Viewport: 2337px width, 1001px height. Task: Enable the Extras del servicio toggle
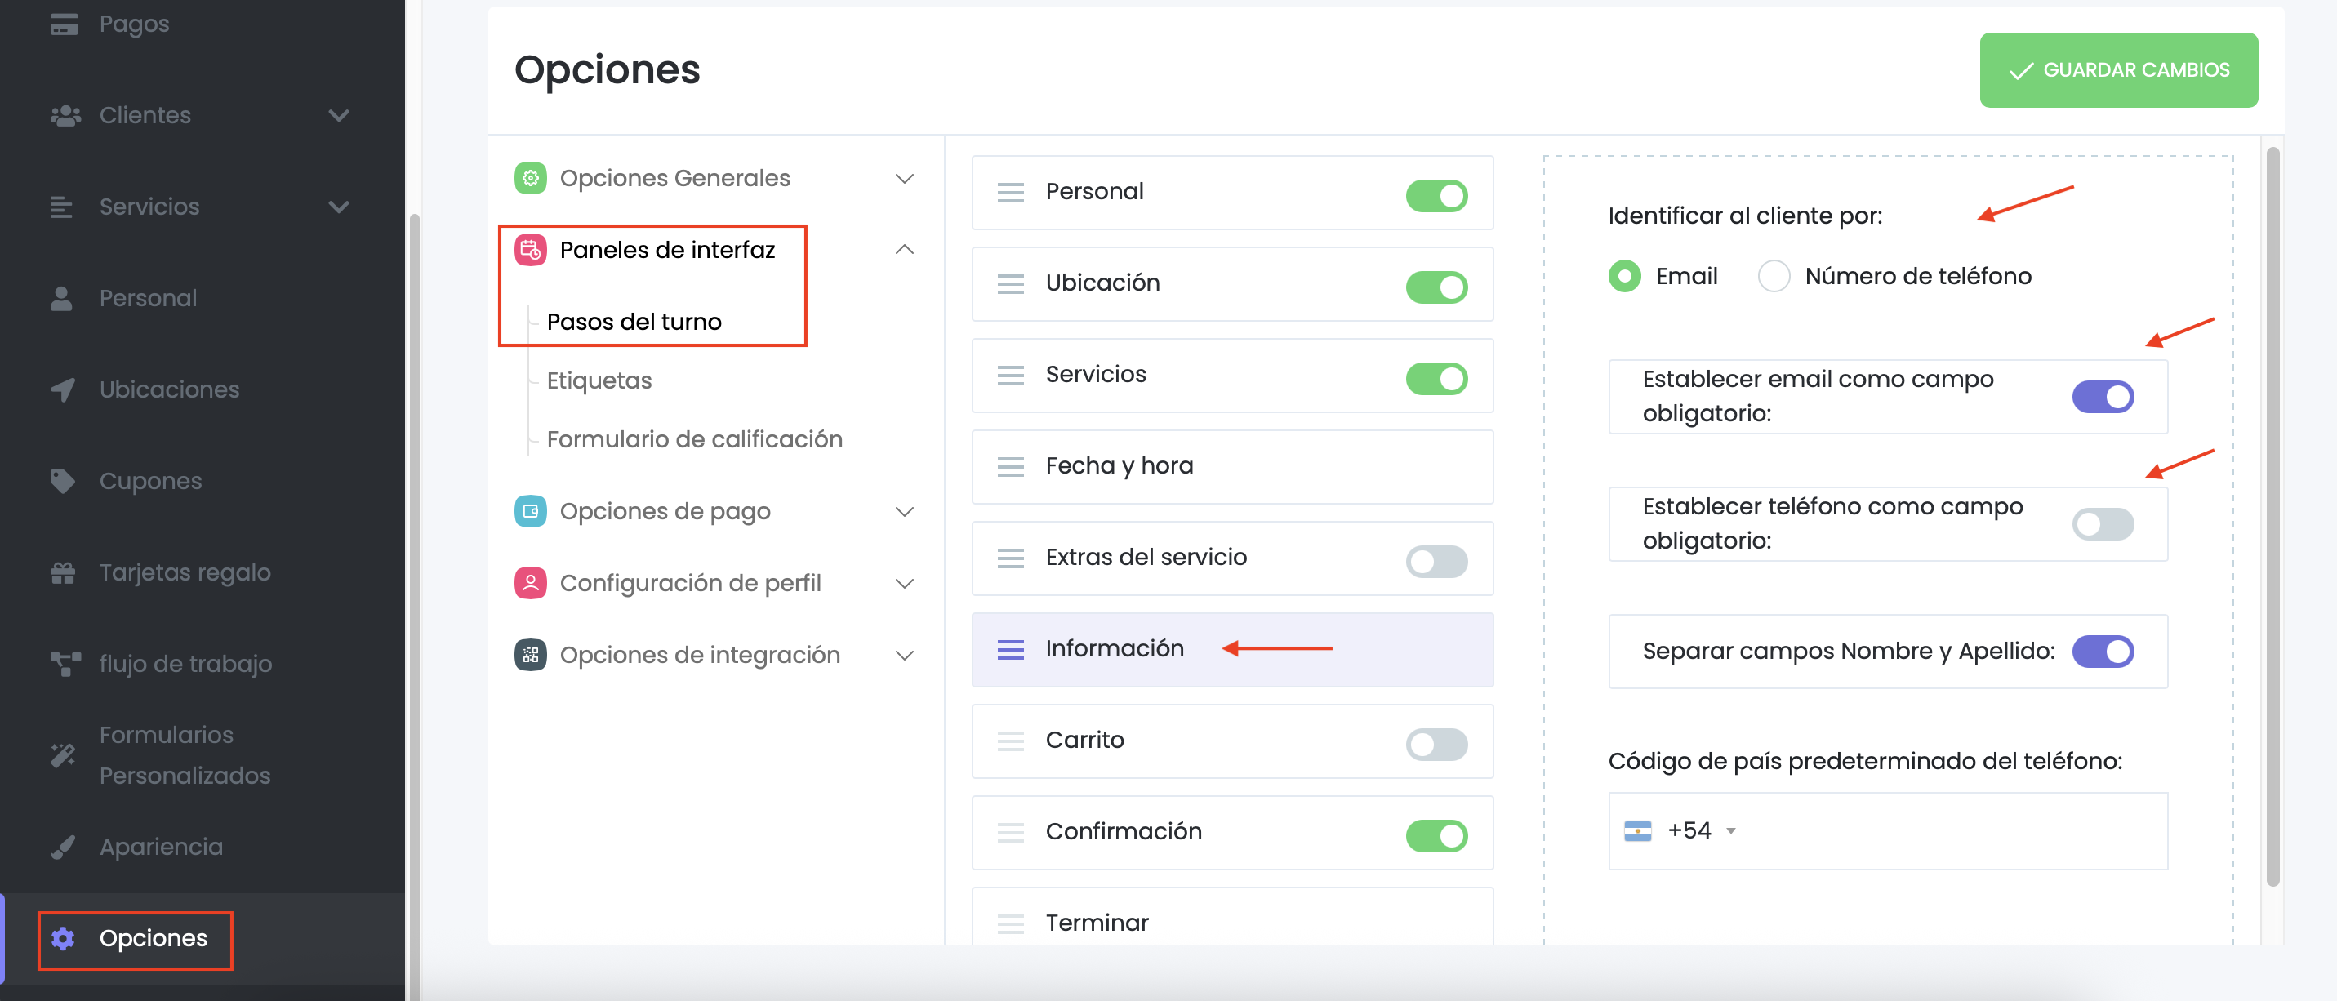(x=1436, y=561)
